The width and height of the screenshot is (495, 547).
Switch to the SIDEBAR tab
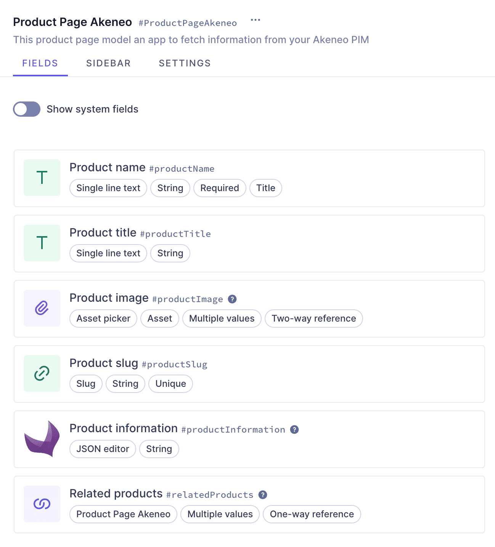108,63
